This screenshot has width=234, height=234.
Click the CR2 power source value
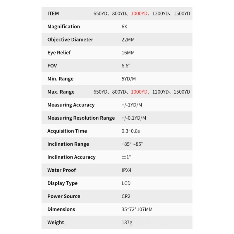pos(126,196)
